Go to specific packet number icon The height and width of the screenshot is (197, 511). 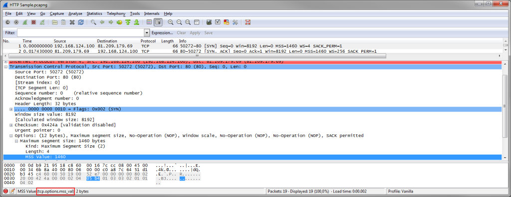click(119, 22)
